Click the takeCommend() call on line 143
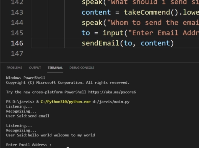The image size is (199, 148). 151,12
